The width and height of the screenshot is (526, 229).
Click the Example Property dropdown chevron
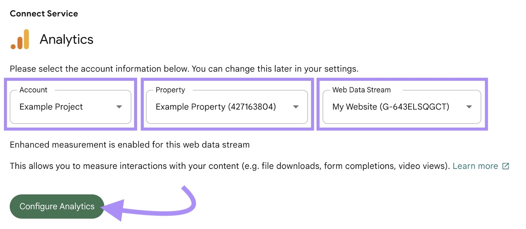296,106
